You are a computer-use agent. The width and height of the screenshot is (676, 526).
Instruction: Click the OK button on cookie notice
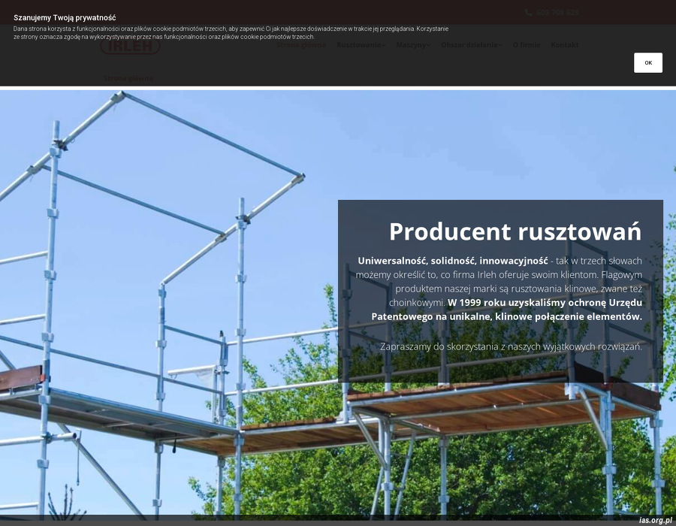coord(647,63)
